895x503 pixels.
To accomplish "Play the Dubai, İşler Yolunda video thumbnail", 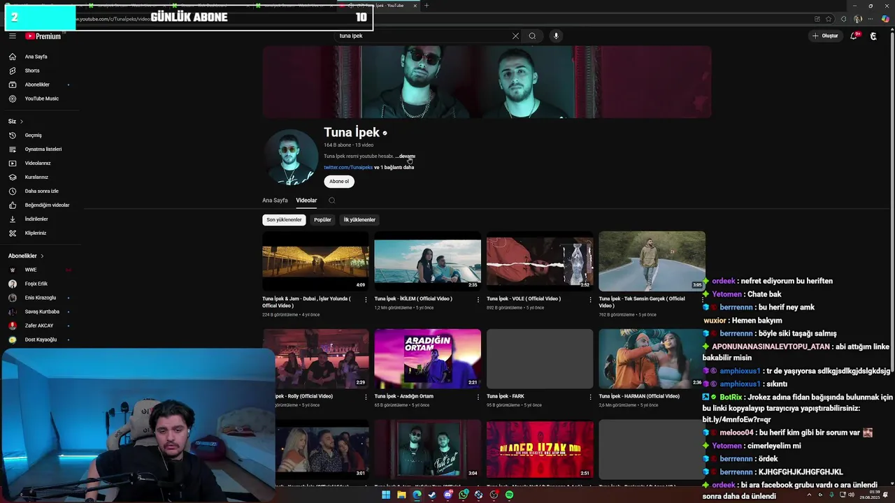I will coord(315,261).
